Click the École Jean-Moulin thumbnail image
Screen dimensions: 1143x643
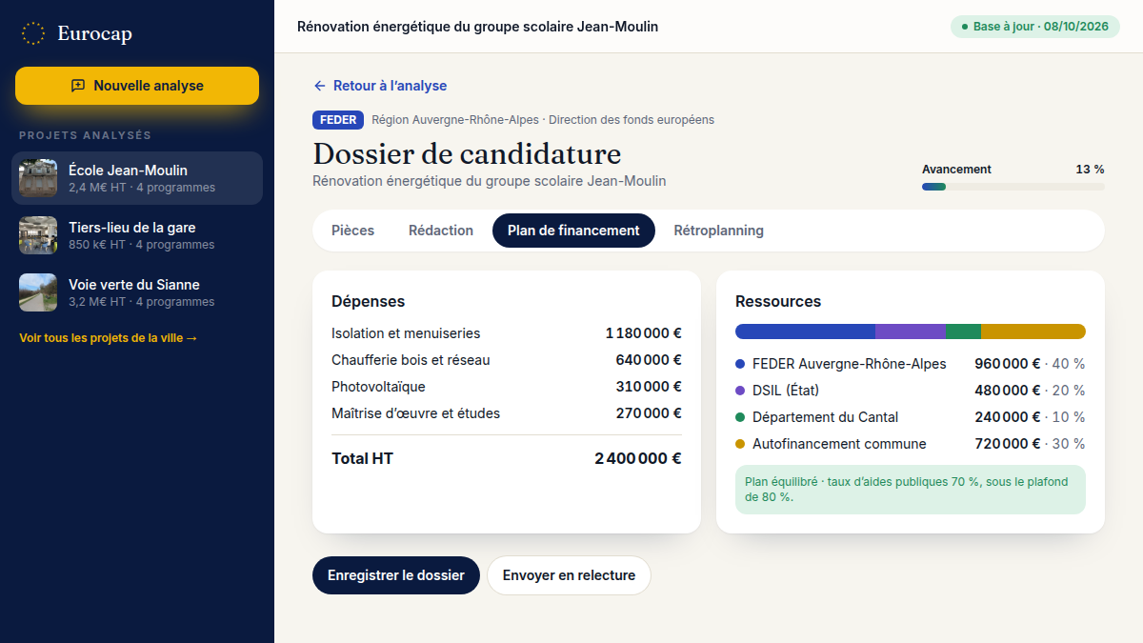click(x=38, y=178)
